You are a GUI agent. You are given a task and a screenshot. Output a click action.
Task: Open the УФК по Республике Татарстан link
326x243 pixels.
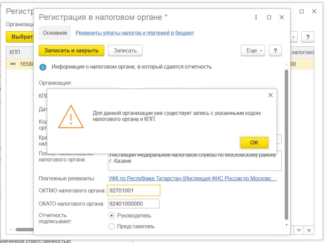pyautogui.click(x=193, y=178)
